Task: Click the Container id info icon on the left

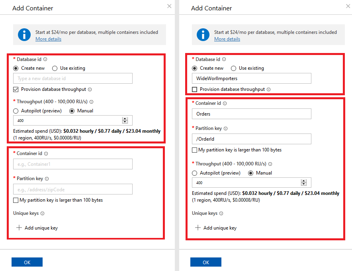Action: (x=46, y=153)
